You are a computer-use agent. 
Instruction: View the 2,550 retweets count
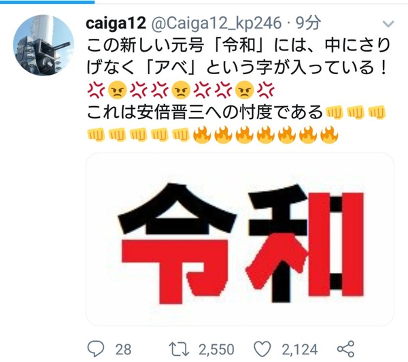(216, 349)
